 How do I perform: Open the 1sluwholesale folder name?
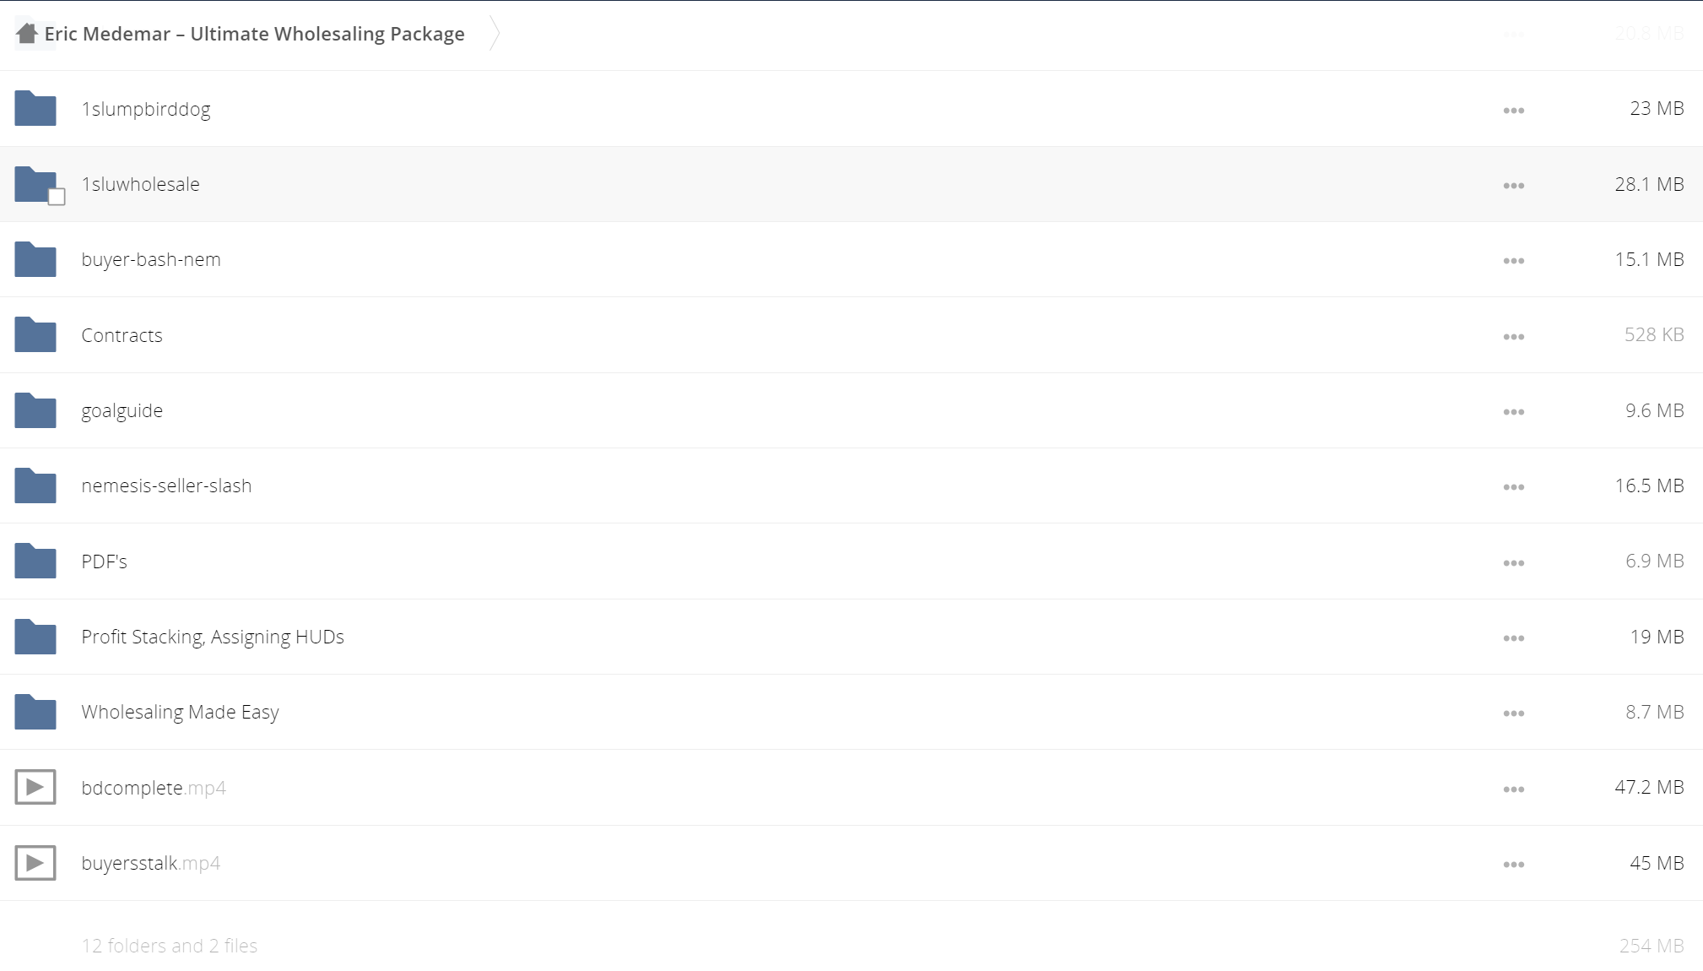141,184
